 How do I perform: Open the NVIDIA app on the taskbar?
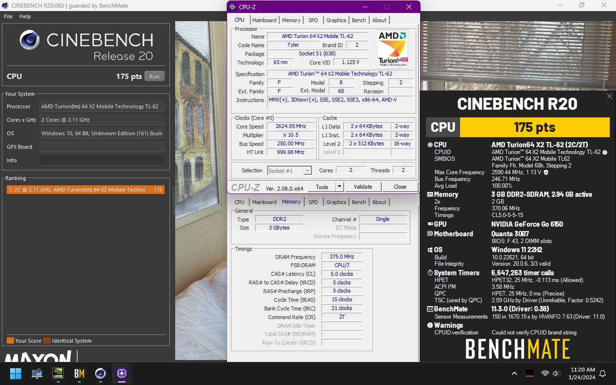point(58,373)
